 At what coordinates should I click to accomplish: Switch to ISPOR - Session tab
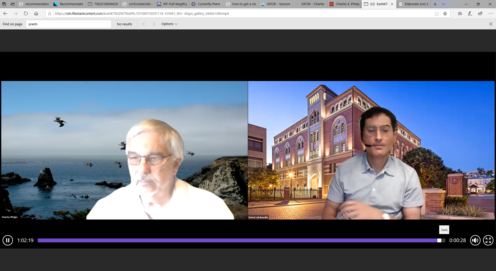275,4
